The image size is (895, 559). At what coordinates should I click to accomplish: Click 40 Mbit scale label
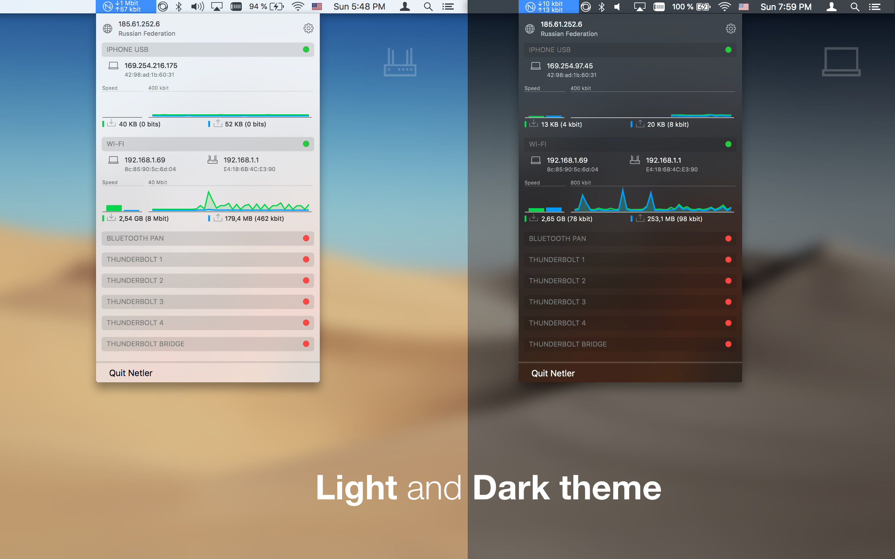click(x=158, y=182)
